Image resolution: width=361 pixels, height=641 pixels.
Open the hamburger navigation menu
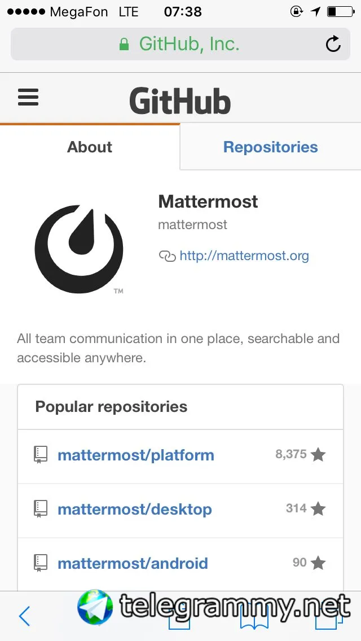pos(28,97)
